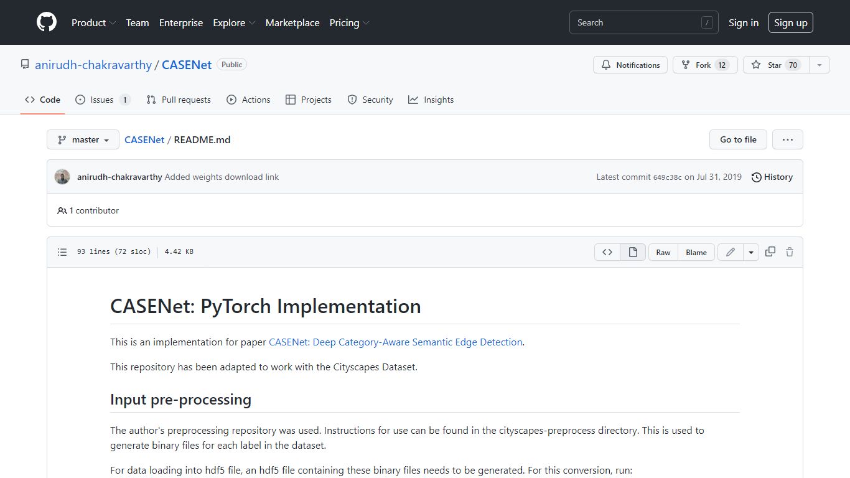Click the Issues count badge 1
This screenshot has height=478, width=850.
pyautogui.click(x=124, y=100)
